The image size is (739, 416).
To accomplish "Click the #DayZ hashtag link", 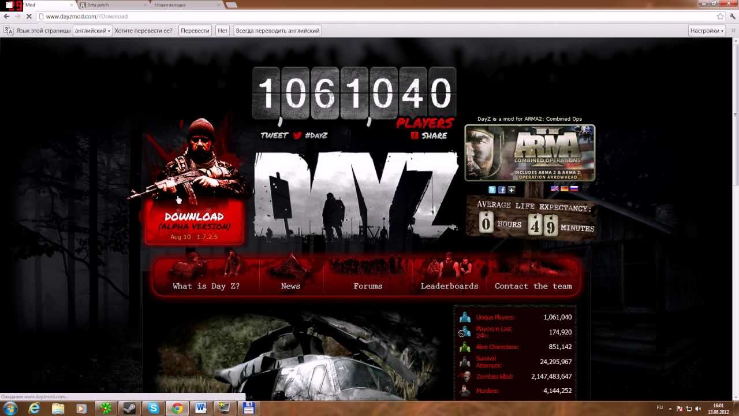I will [316, 135].
